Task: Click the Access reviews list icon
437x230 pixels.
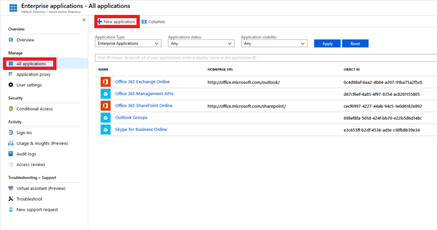Action: 11,164
